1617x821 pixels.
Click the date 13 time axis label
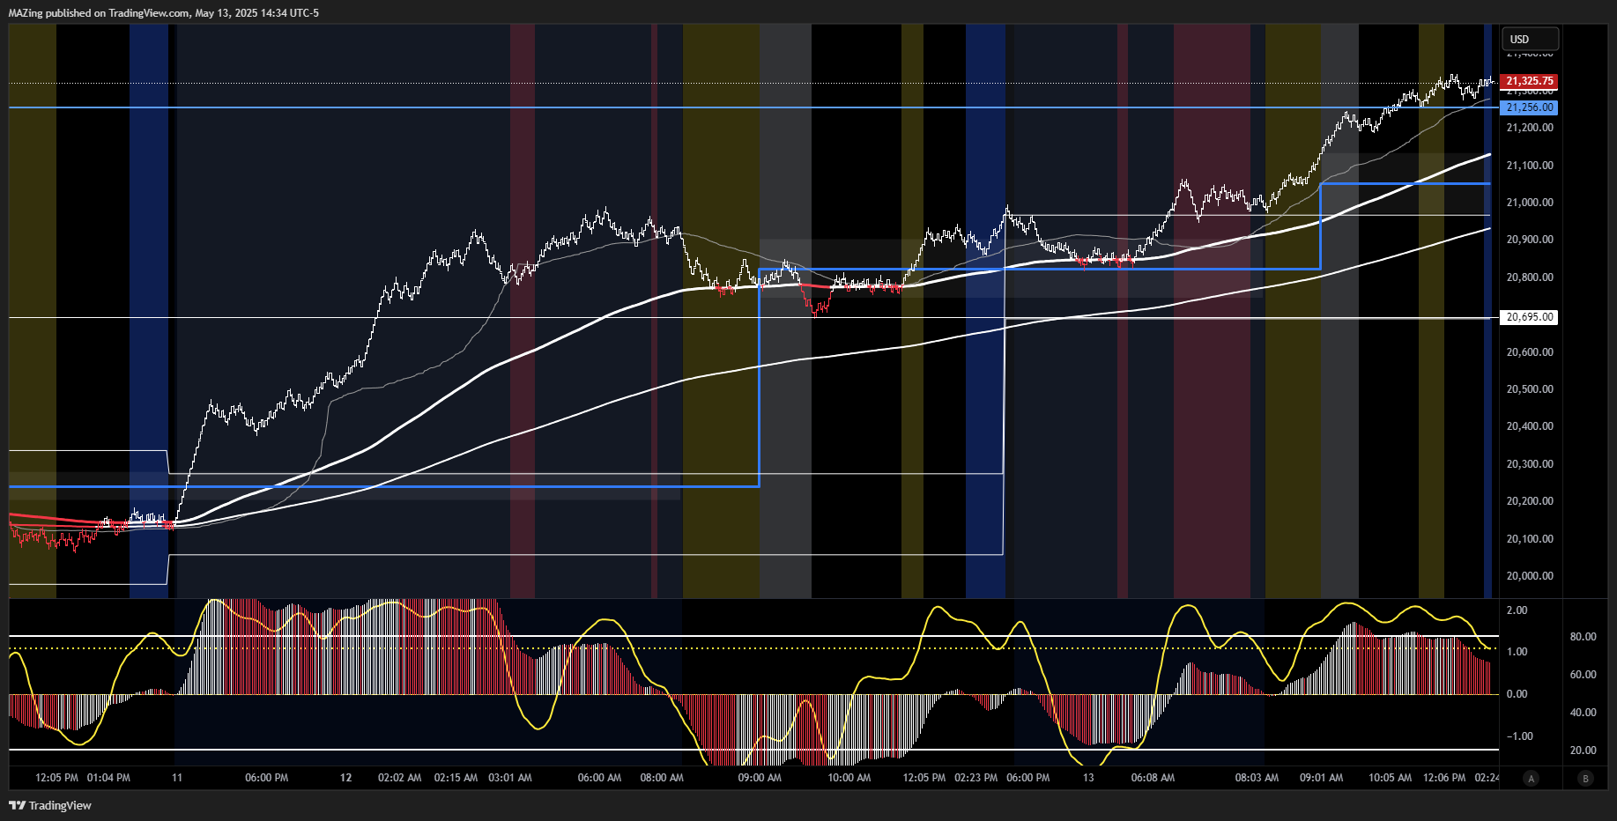click(x=1088, y=778)
